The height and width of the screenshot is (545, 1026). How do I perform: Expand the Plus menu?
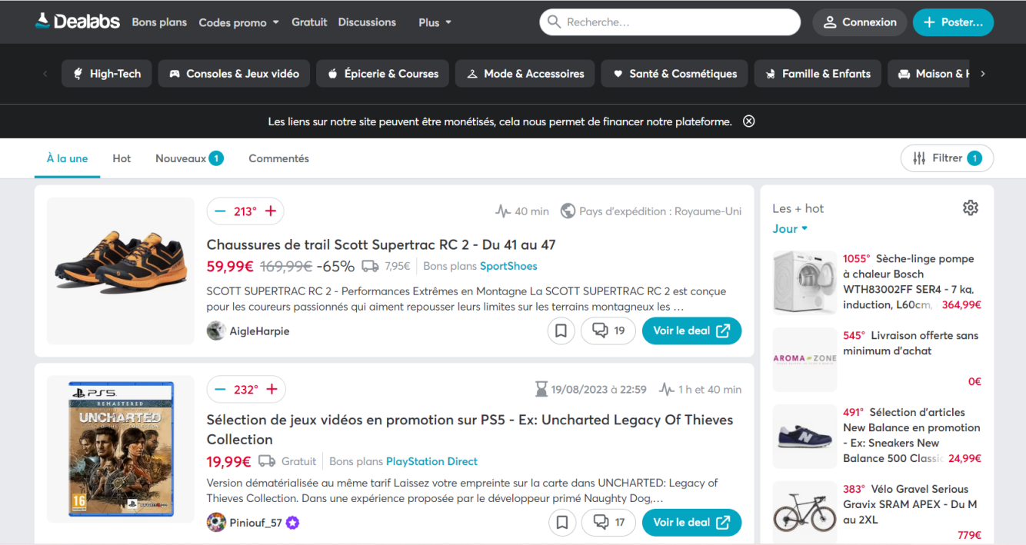(x=435, y=22)
